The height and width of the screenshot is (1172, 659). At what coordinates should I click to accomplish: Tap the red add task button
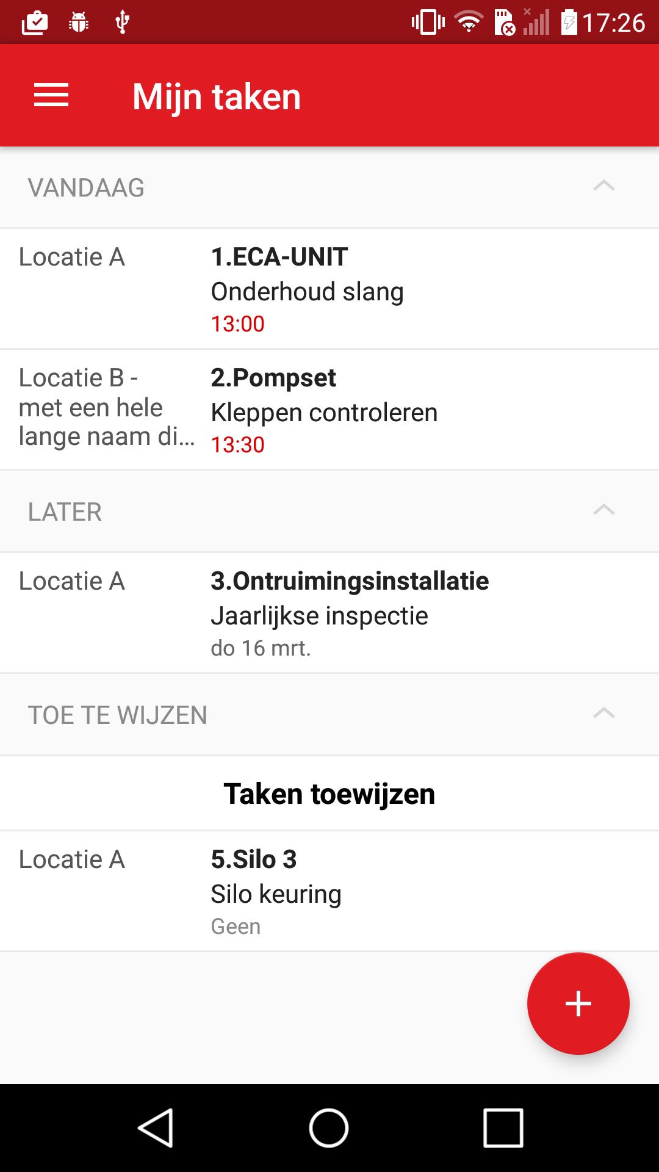click(578, 1004)
